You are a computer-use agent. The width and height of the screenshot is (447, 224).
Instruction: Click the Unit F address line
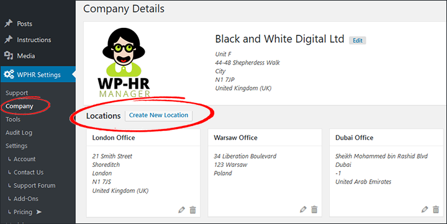tap(223, 54)
